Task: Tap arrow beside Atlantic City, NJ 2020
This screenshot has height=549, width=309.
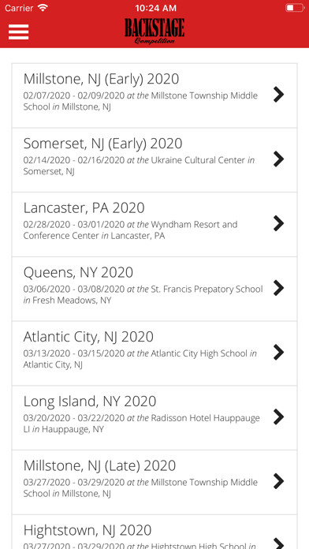Action: [x=278, y=353]
